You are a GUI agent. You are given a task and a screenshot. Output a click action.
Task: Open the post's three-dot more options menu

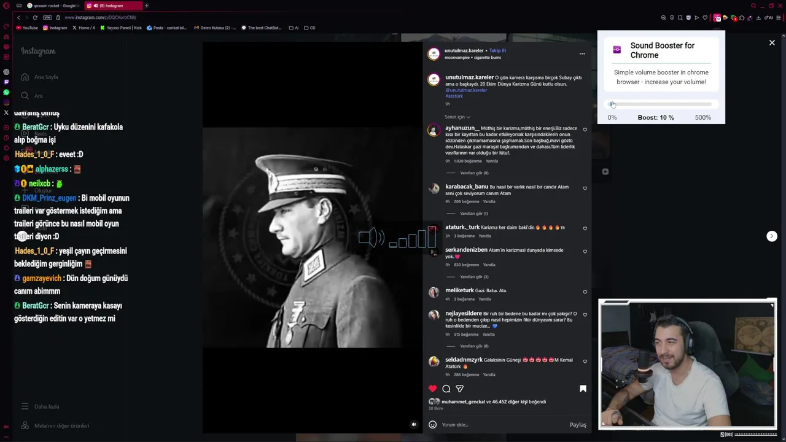582,54
